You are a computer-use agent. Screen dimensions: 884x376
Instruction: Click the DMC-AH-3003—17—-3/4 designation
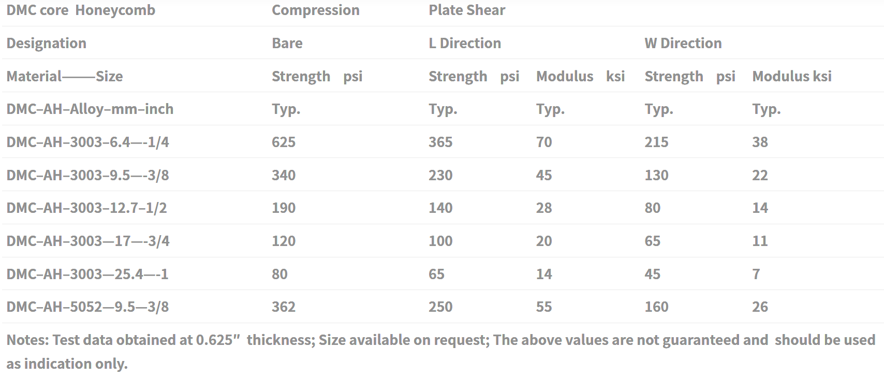(88, 241)
